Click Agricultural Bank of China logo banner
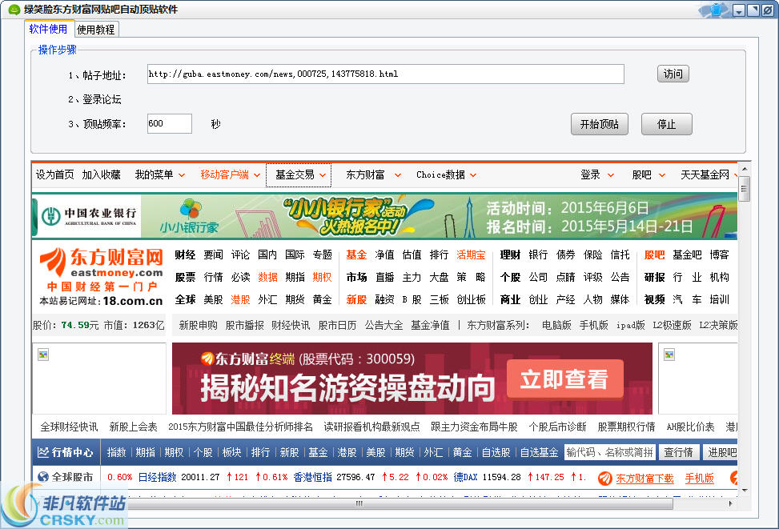This screenshot has height=529, width=779. click(89, 217)
